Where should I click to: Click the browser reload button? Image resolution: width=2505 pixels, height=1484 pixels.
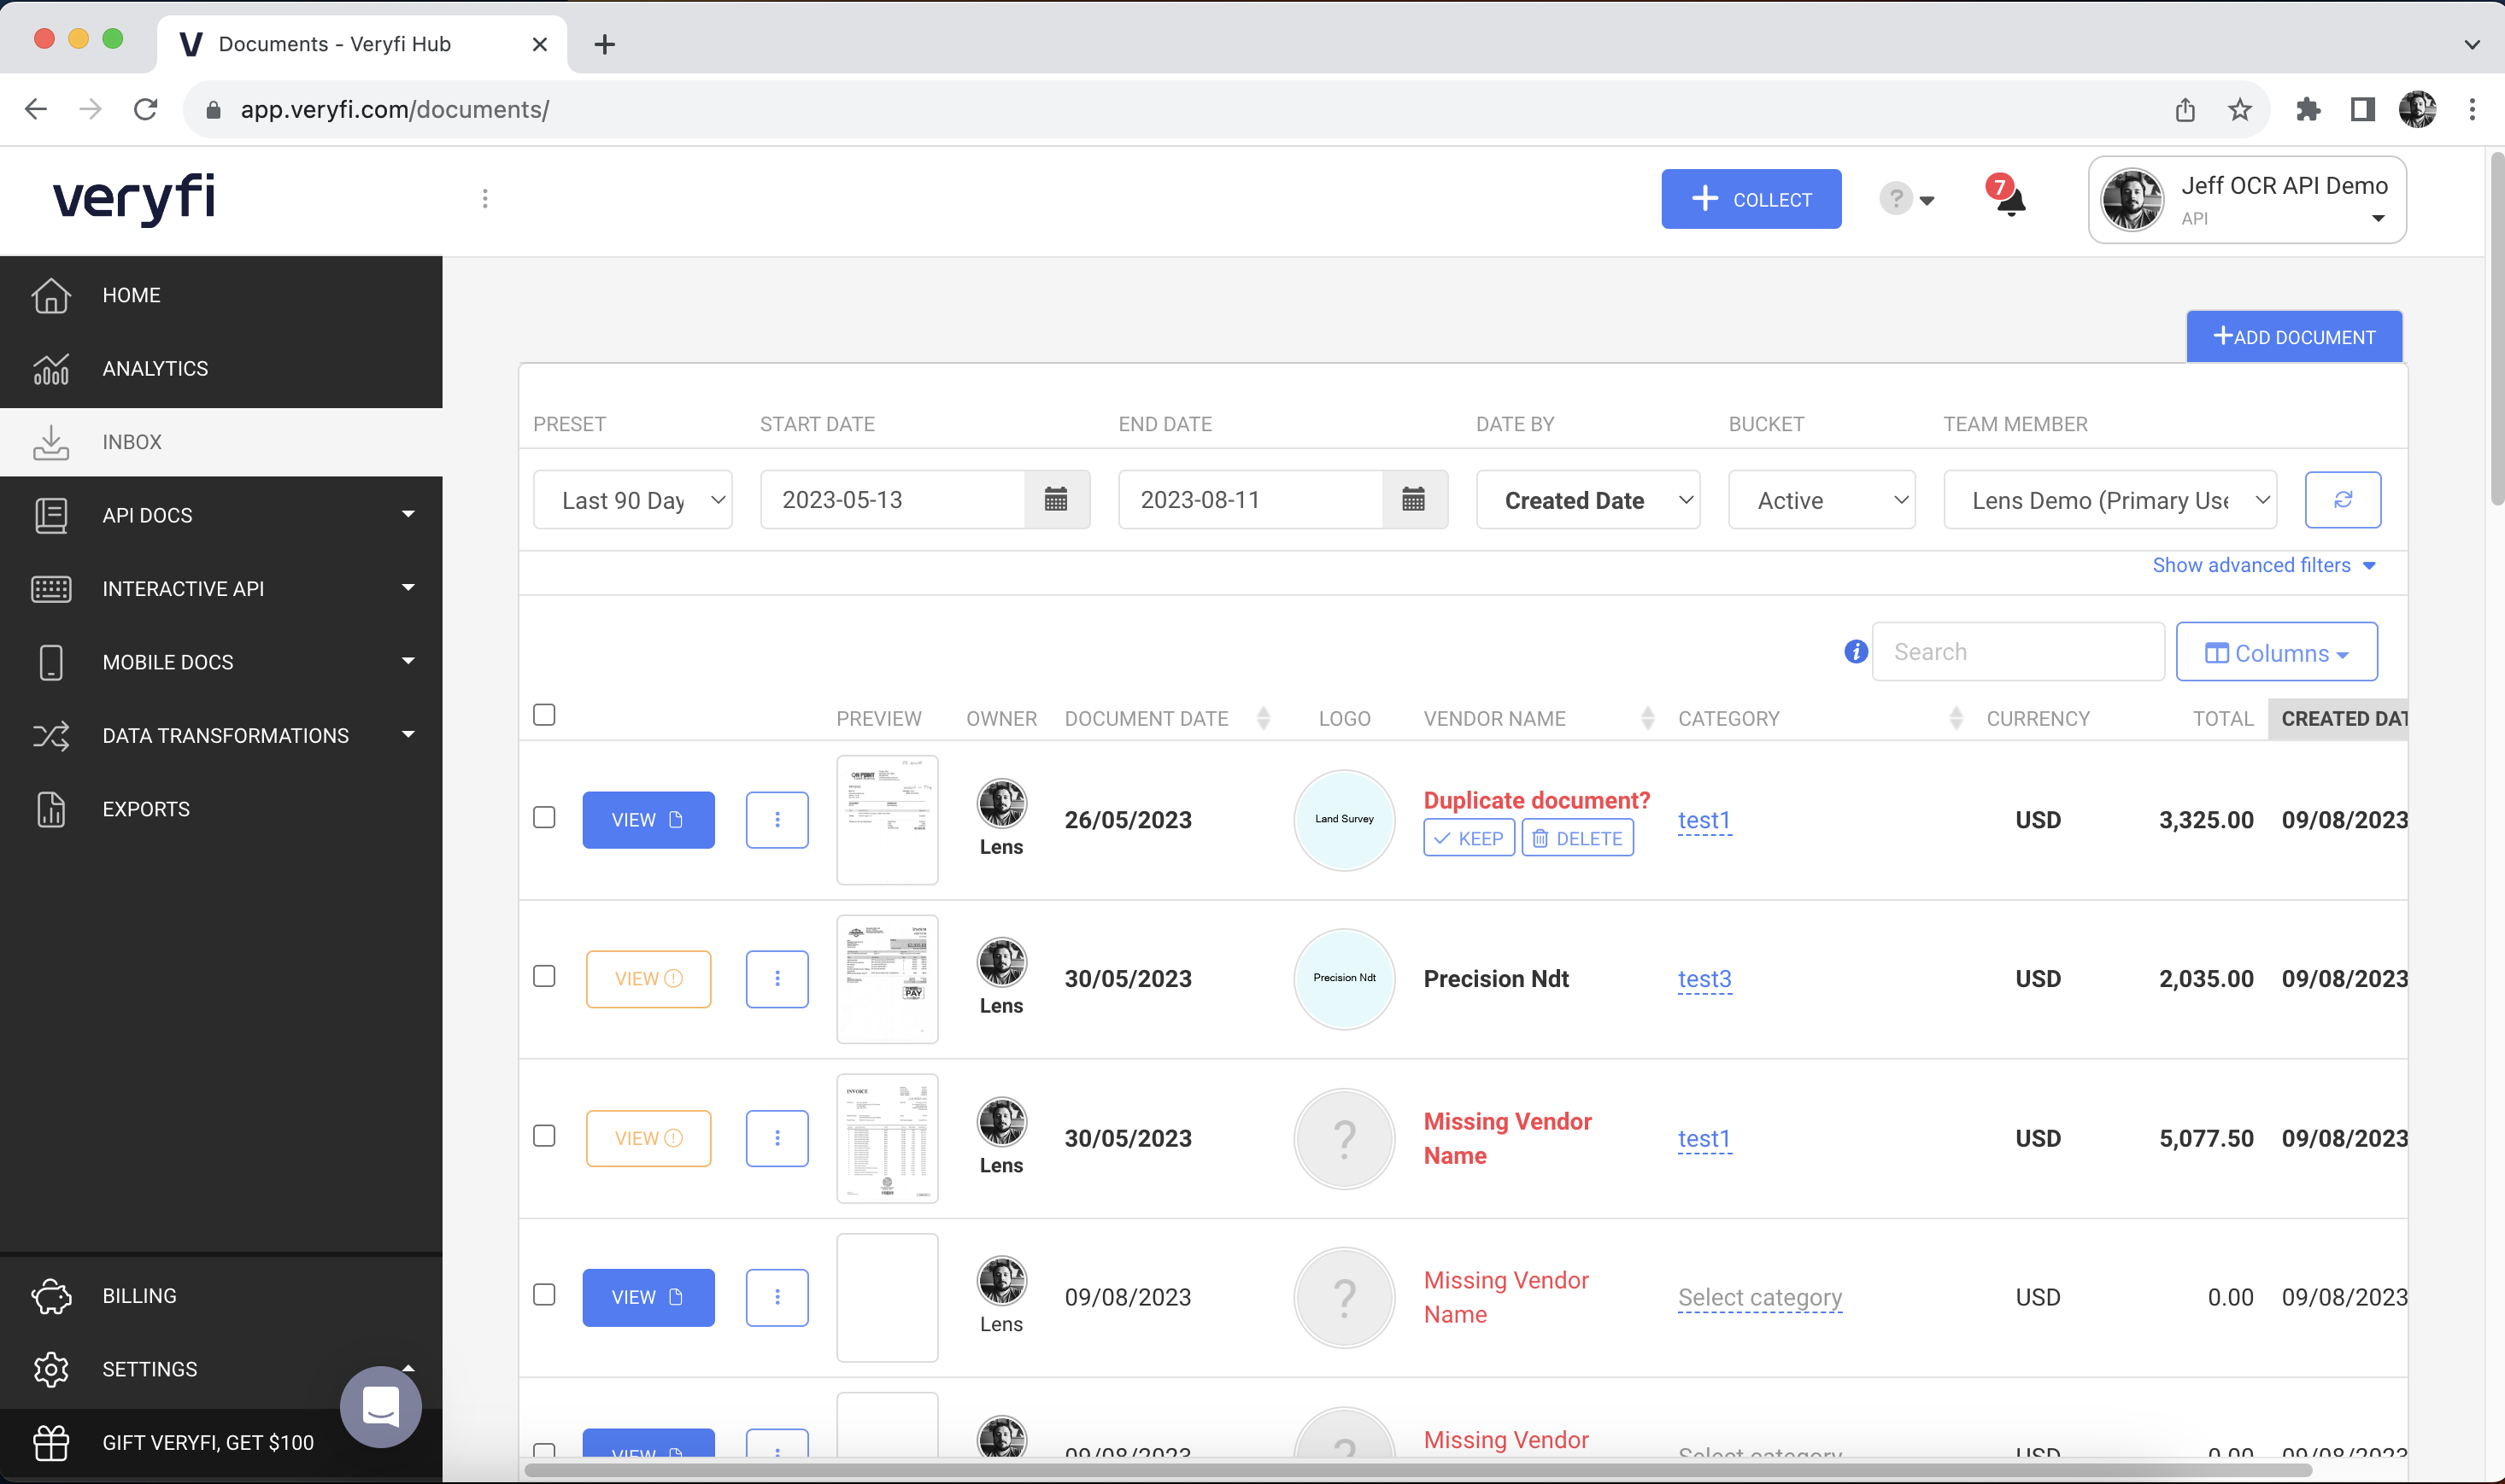[x=146, y=109]
